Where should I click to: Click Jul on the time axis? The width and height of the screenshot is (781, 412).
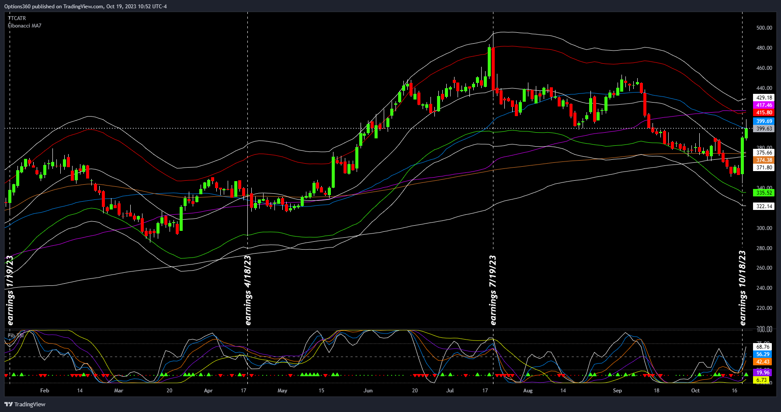click(450, 391)
